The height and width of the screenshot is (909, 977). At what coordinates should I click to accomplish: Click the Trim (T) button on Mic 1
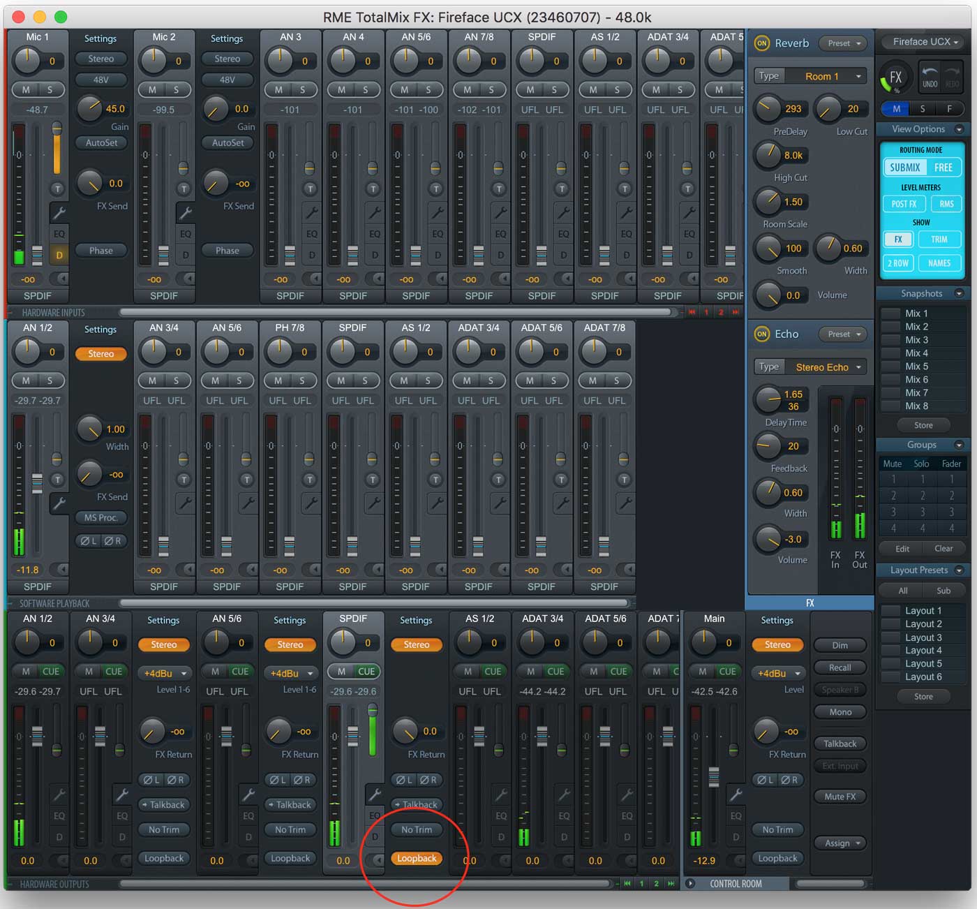click(57, 189)
